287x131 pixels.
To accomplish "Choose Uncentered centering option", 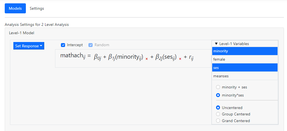I will (218, 108).
